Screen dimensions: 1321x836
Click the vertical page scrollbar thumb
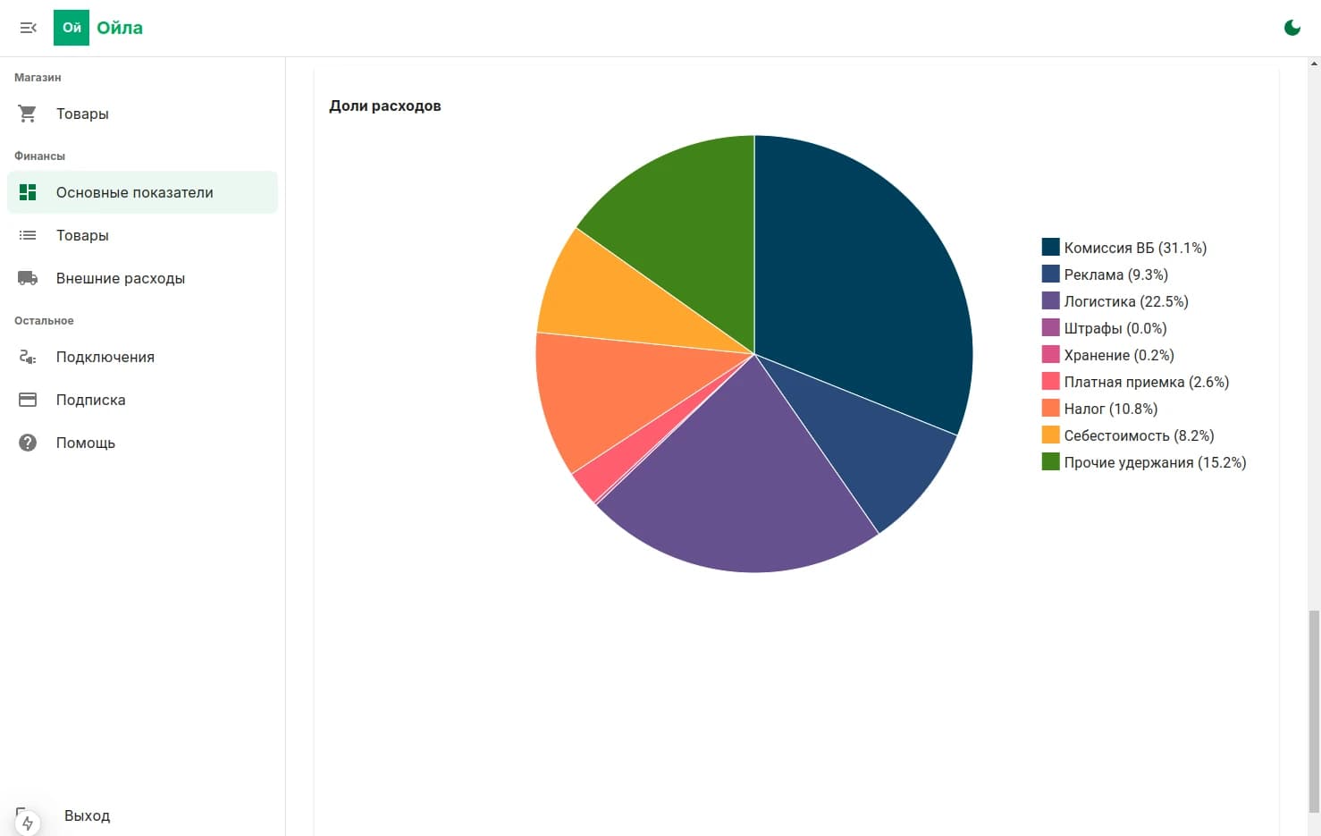click(1313, 711)
